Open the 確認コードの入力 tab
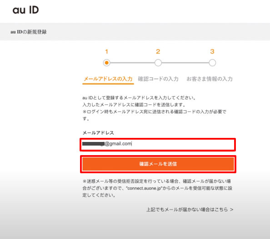This screenshot has height=239, width=270. click(x=158, y=79)
